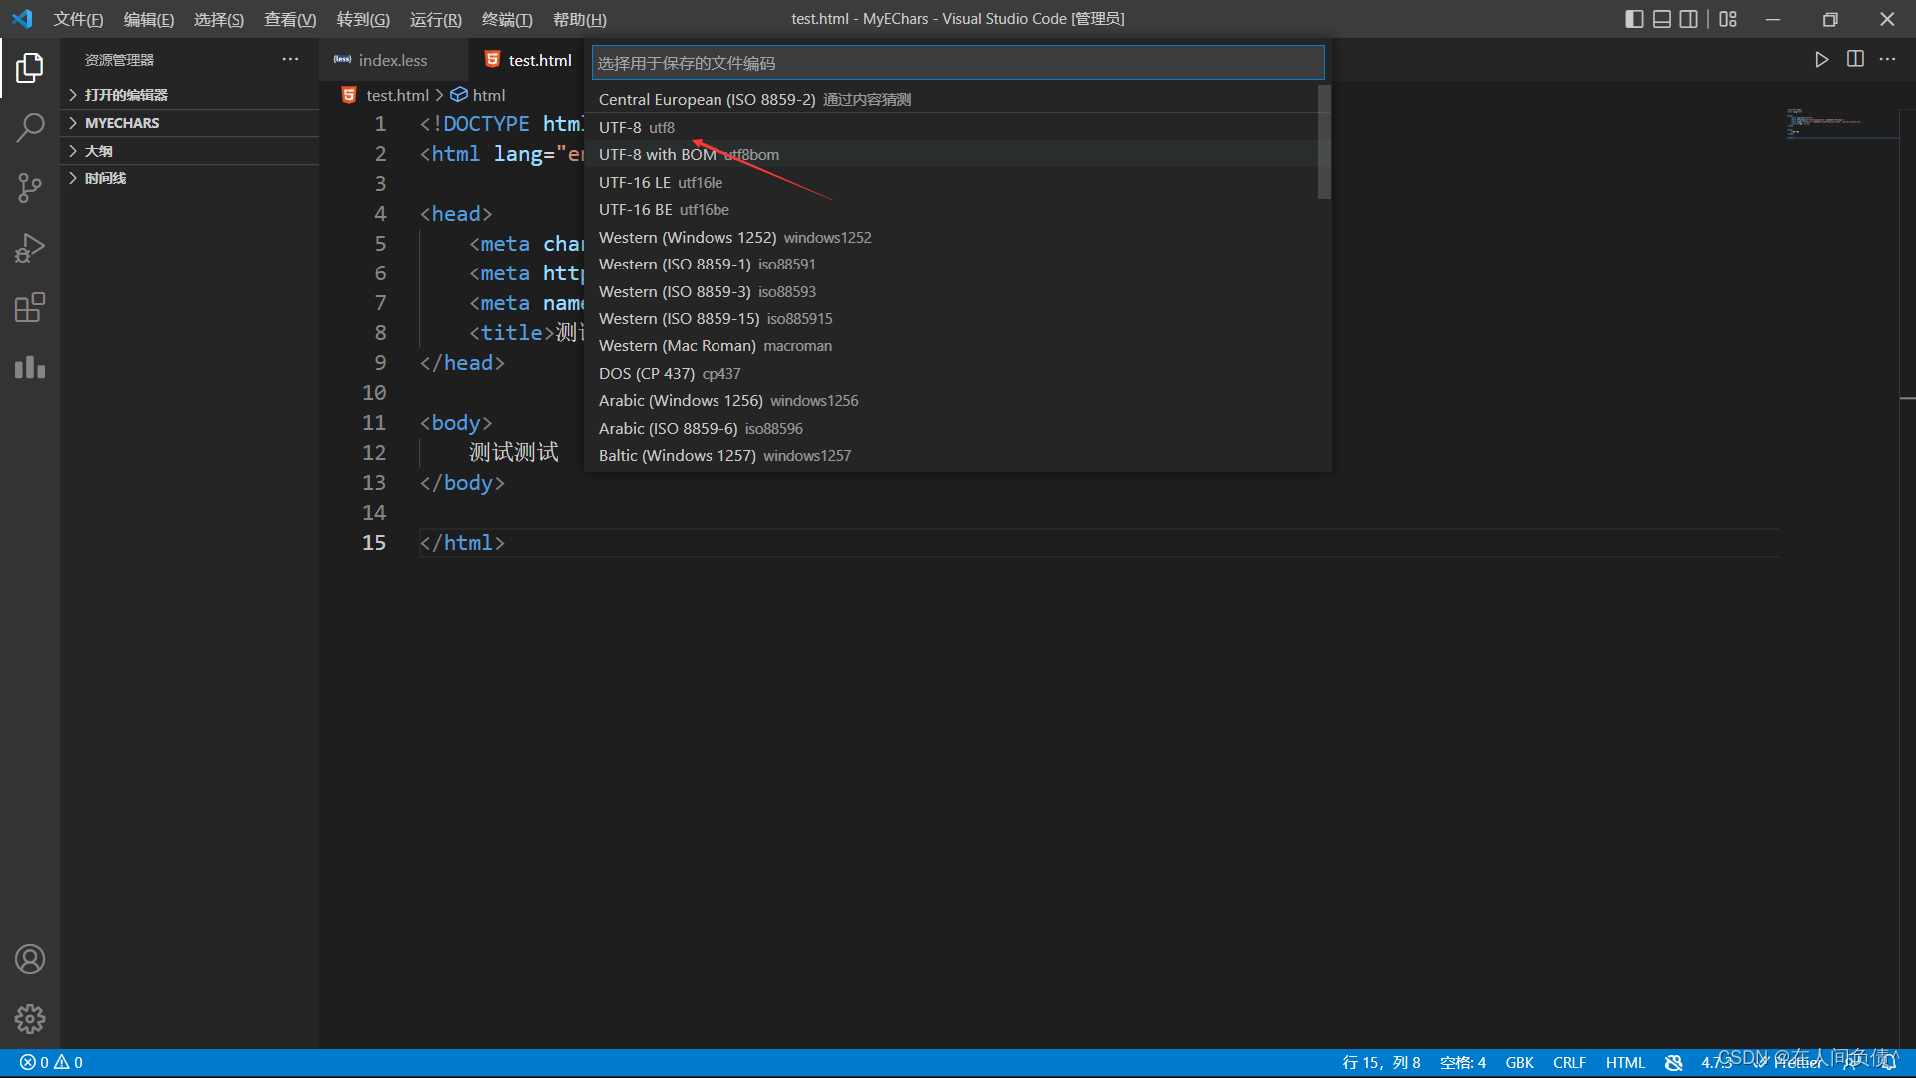Open the 编辑(E) menu
The image size is (1916, 1078).
[x=149, y=19]
